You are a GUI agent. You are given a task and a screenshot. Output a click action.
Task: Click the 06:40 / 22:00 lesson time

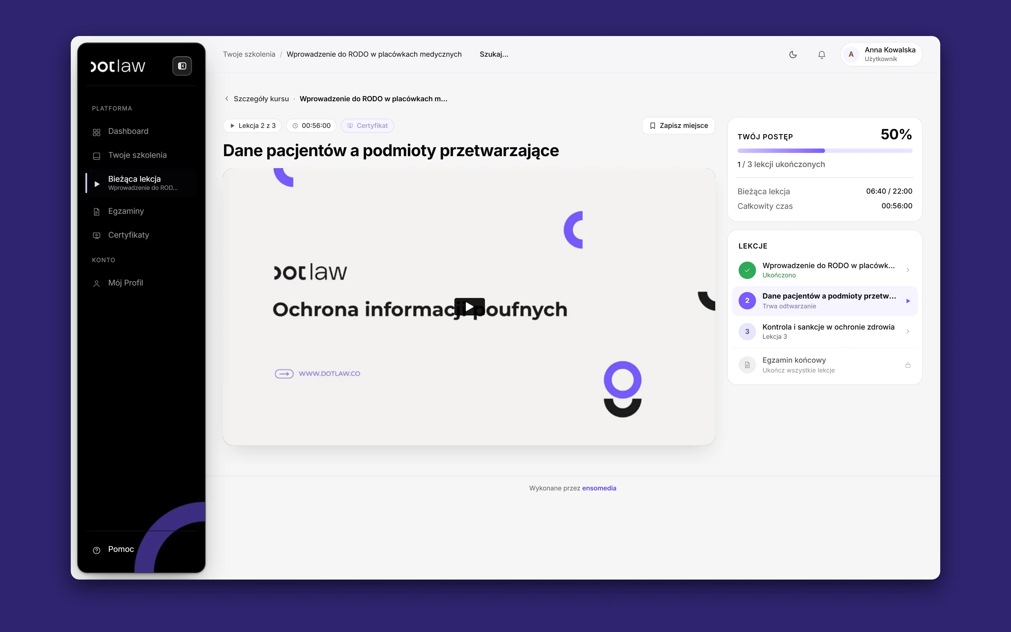(x=889, y=191)
